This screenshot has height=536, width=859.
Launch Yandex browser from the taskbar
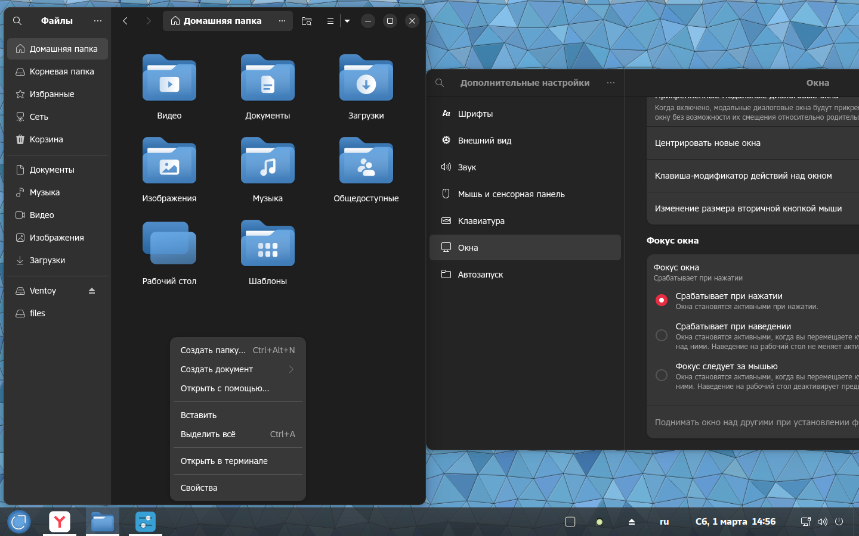coord(60,522)
